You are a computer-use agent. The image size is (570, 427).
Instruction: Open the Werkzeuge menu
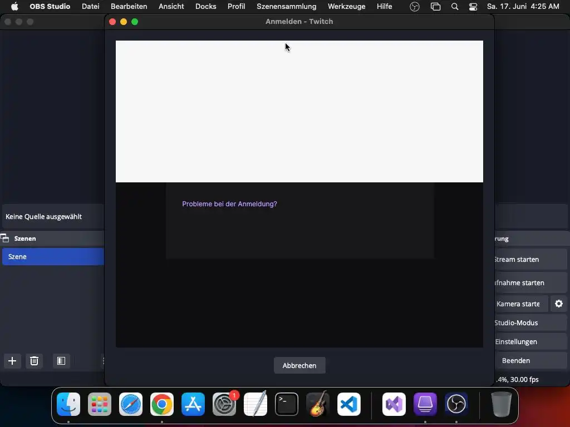click(x=346, y=6)
